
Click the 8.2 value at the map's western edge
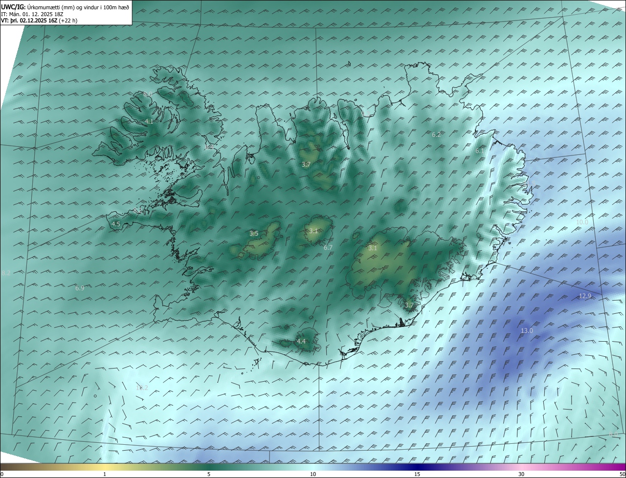pos(6,273)
